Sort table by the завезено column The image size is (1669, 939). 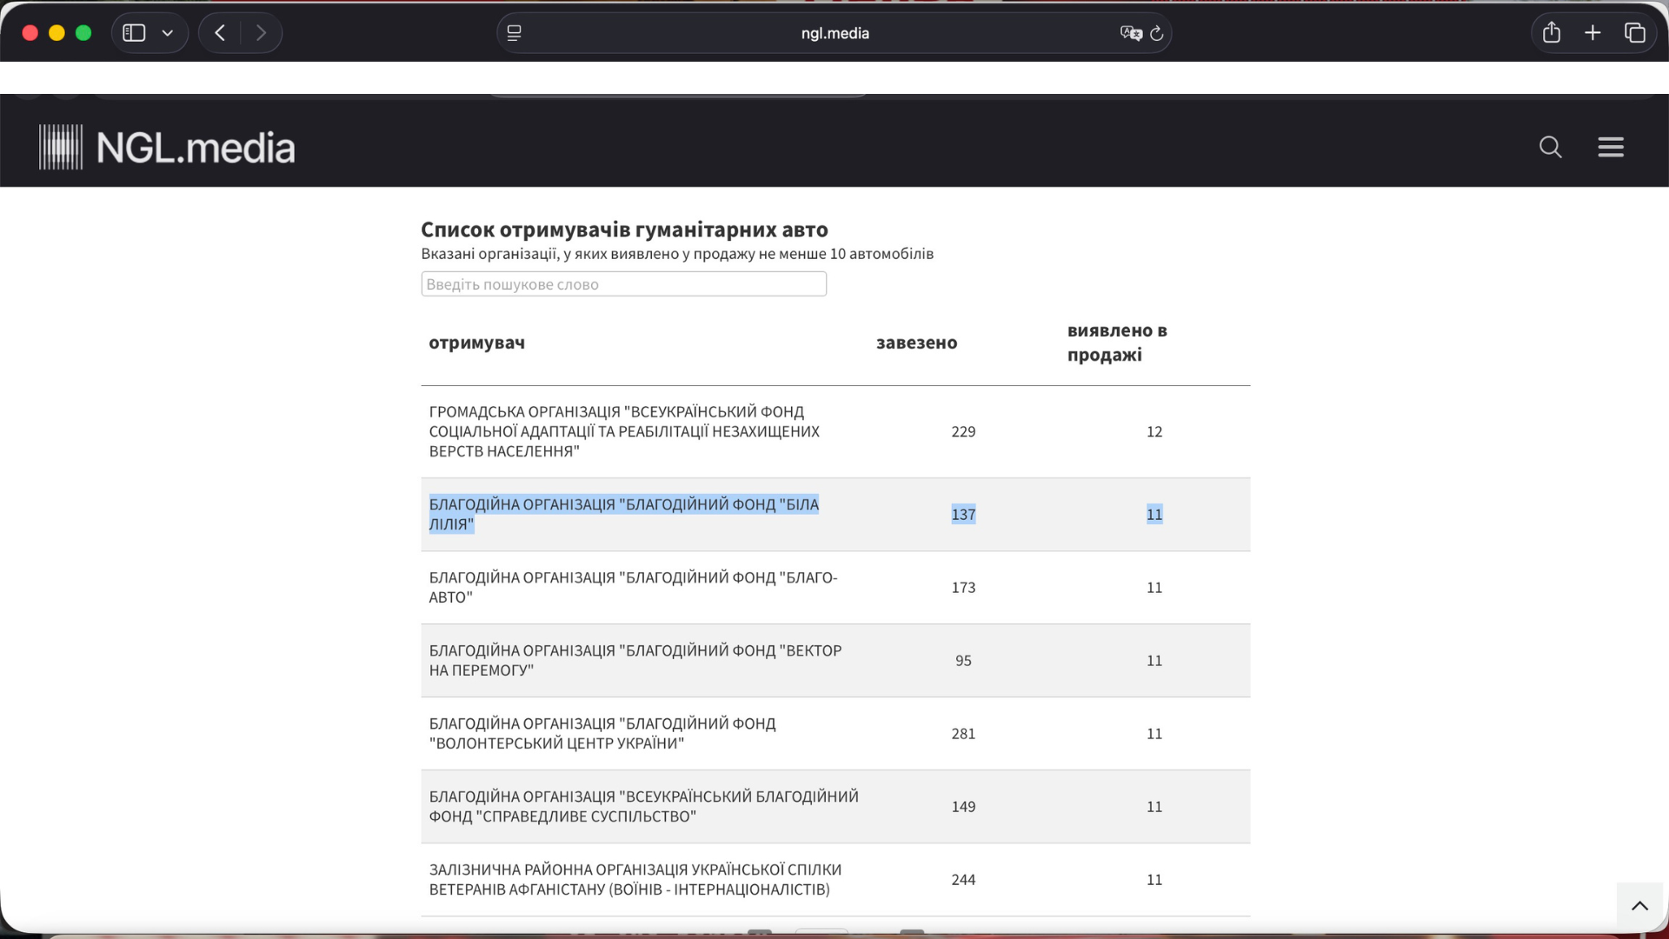tap(916, 343)
